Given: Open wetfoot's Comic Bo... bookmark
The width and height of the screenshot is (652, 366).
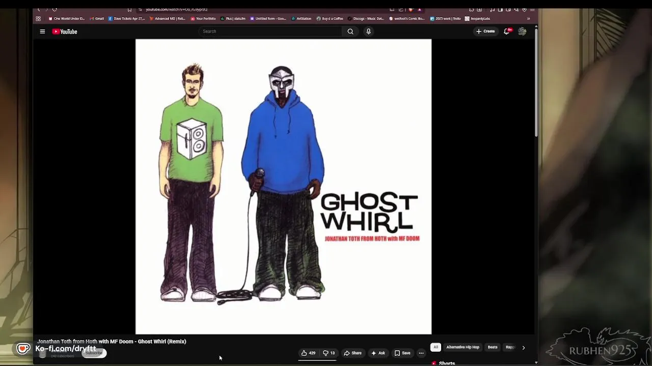Looking at the screenshot, I should (x=406, y=19).
